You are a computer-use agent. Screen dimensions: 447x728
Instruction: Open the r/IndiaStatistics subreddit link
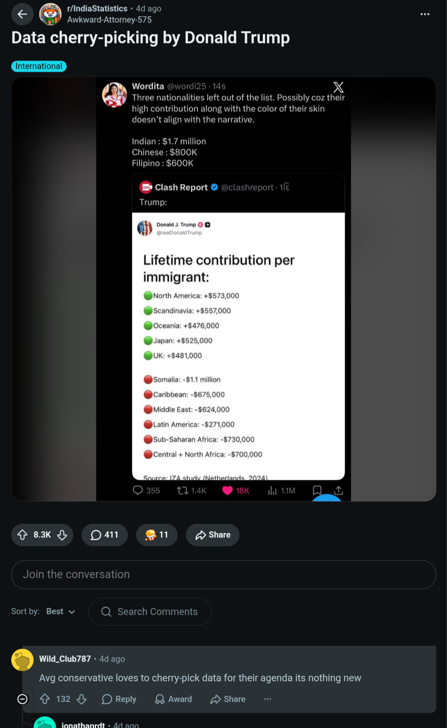(97, 9)
